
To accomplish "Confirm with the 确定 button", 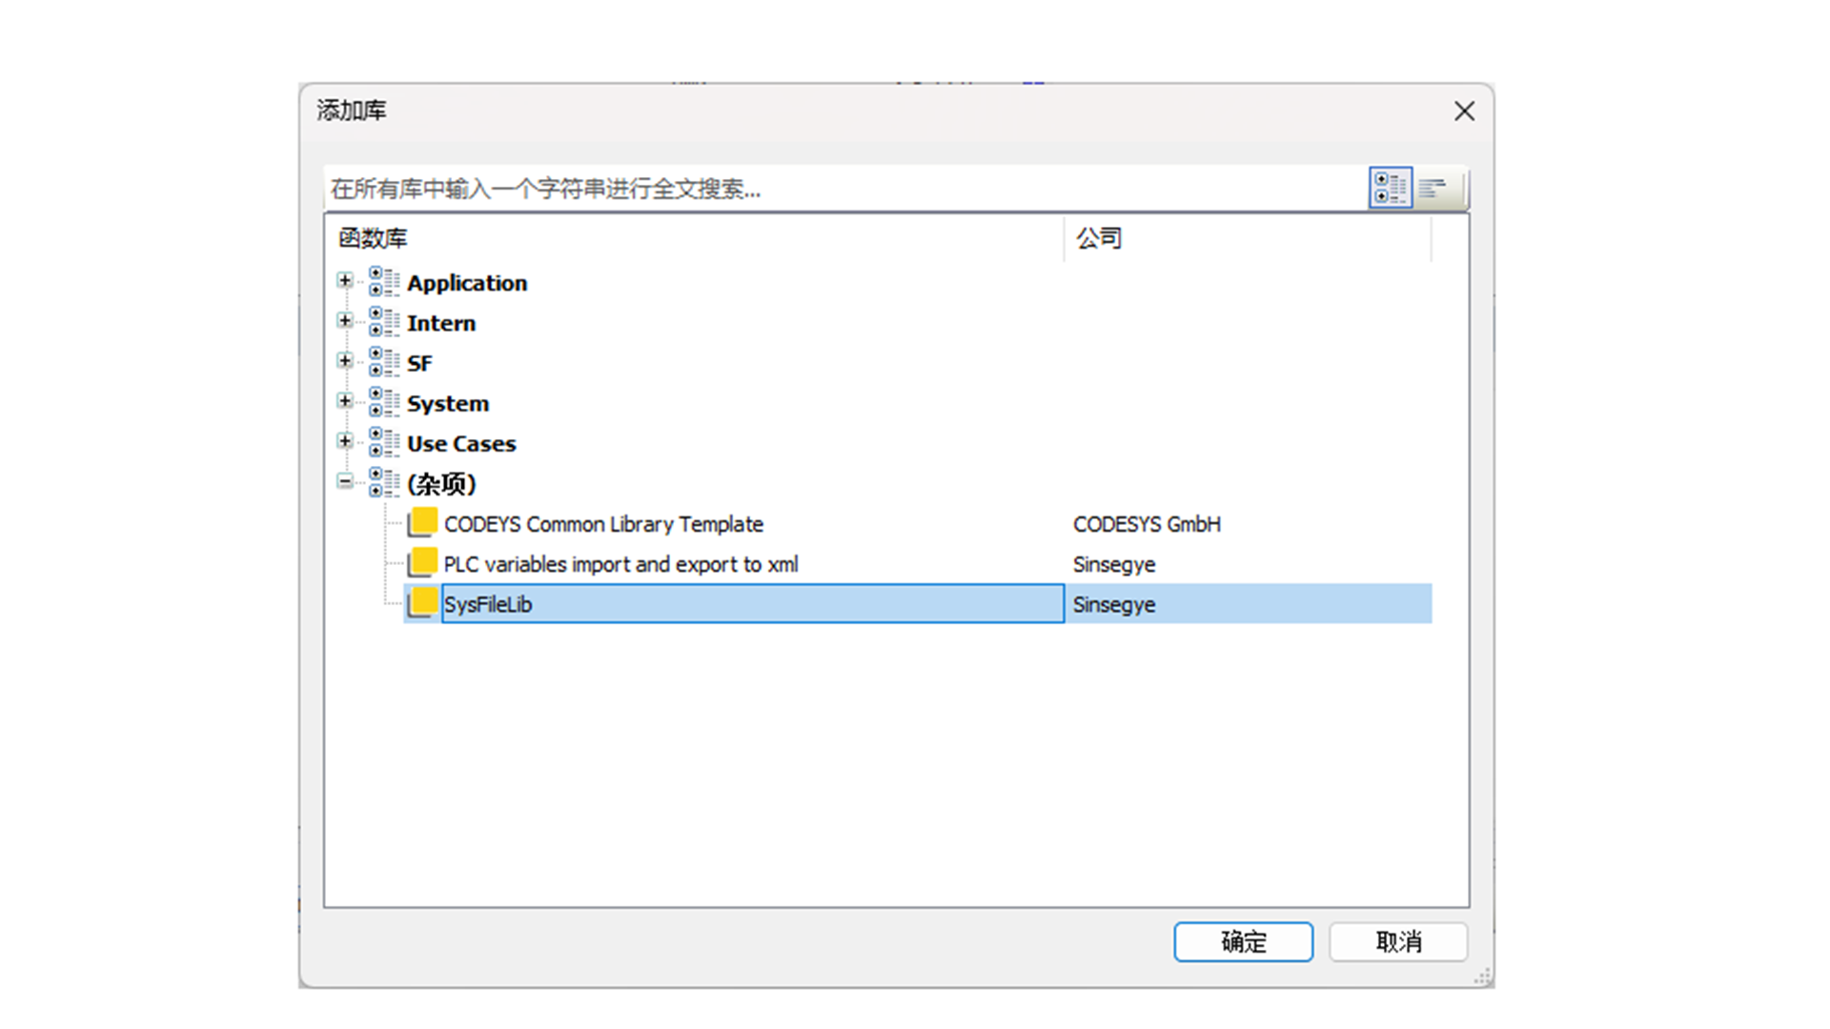I will (1243, 942).
